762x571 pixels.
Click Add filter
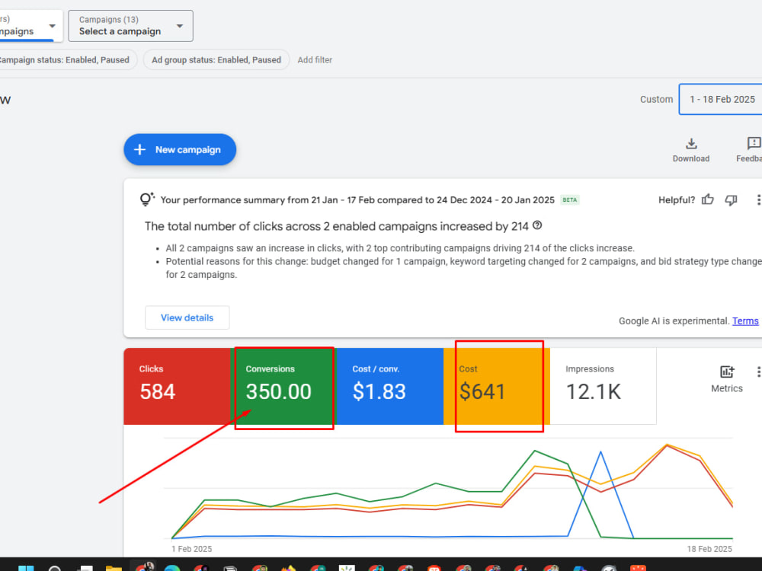(x=315, y=59)
